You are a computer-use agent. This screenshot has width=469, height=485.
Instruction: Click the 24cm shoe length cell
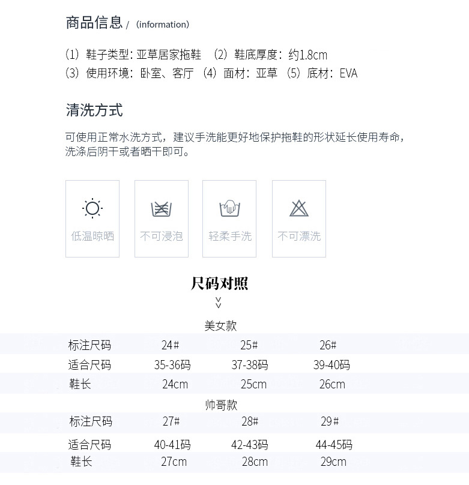tap(175, 385)
